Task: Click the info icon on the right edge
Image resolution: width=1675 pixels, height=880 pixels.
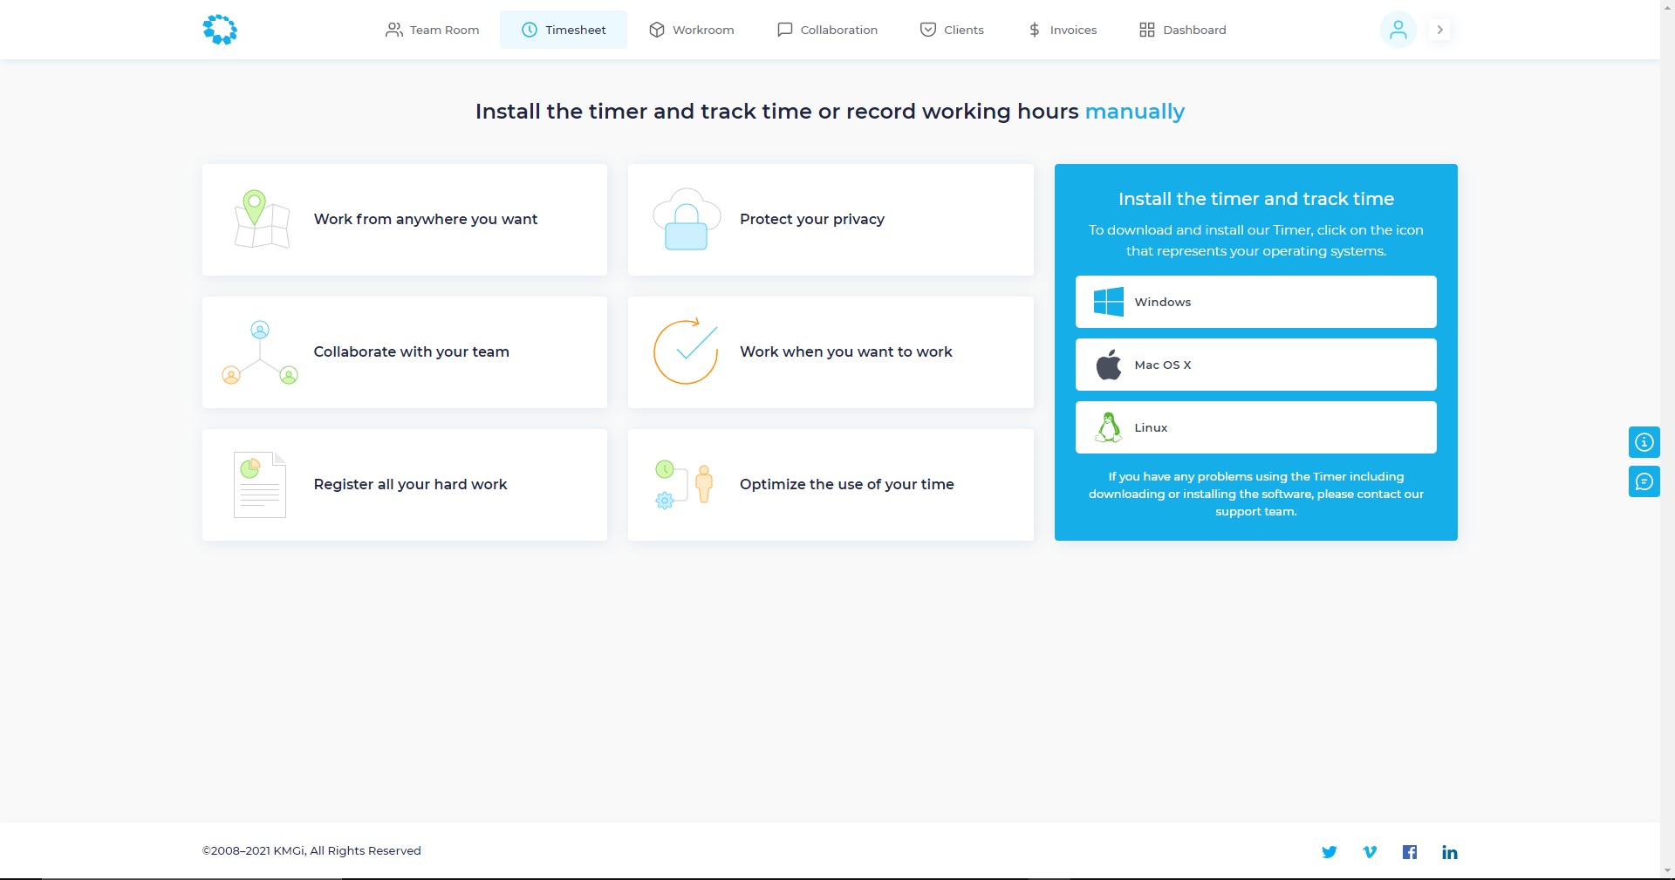Action: coord(1644,442)
